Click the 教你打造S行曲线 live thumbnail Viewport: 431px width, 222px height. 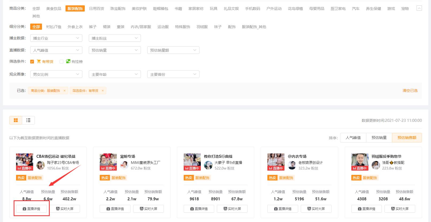pos(192,162)
